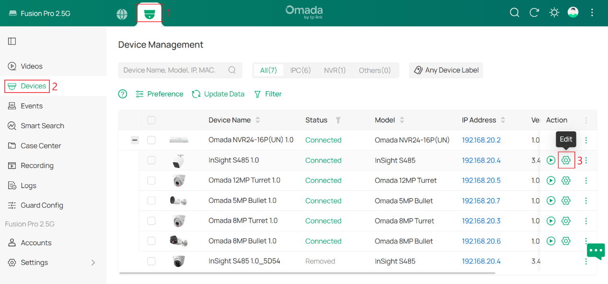Open table column settings three-dot icon

tap(586, 120)
